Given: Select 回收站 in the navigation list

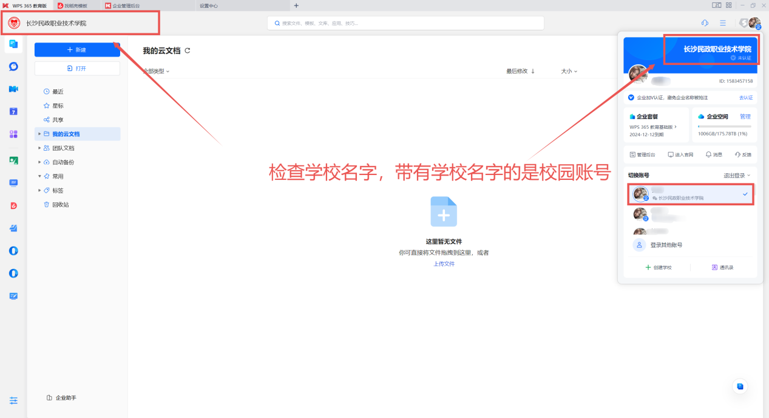Looking at the screenshot, I should (60, 205).
